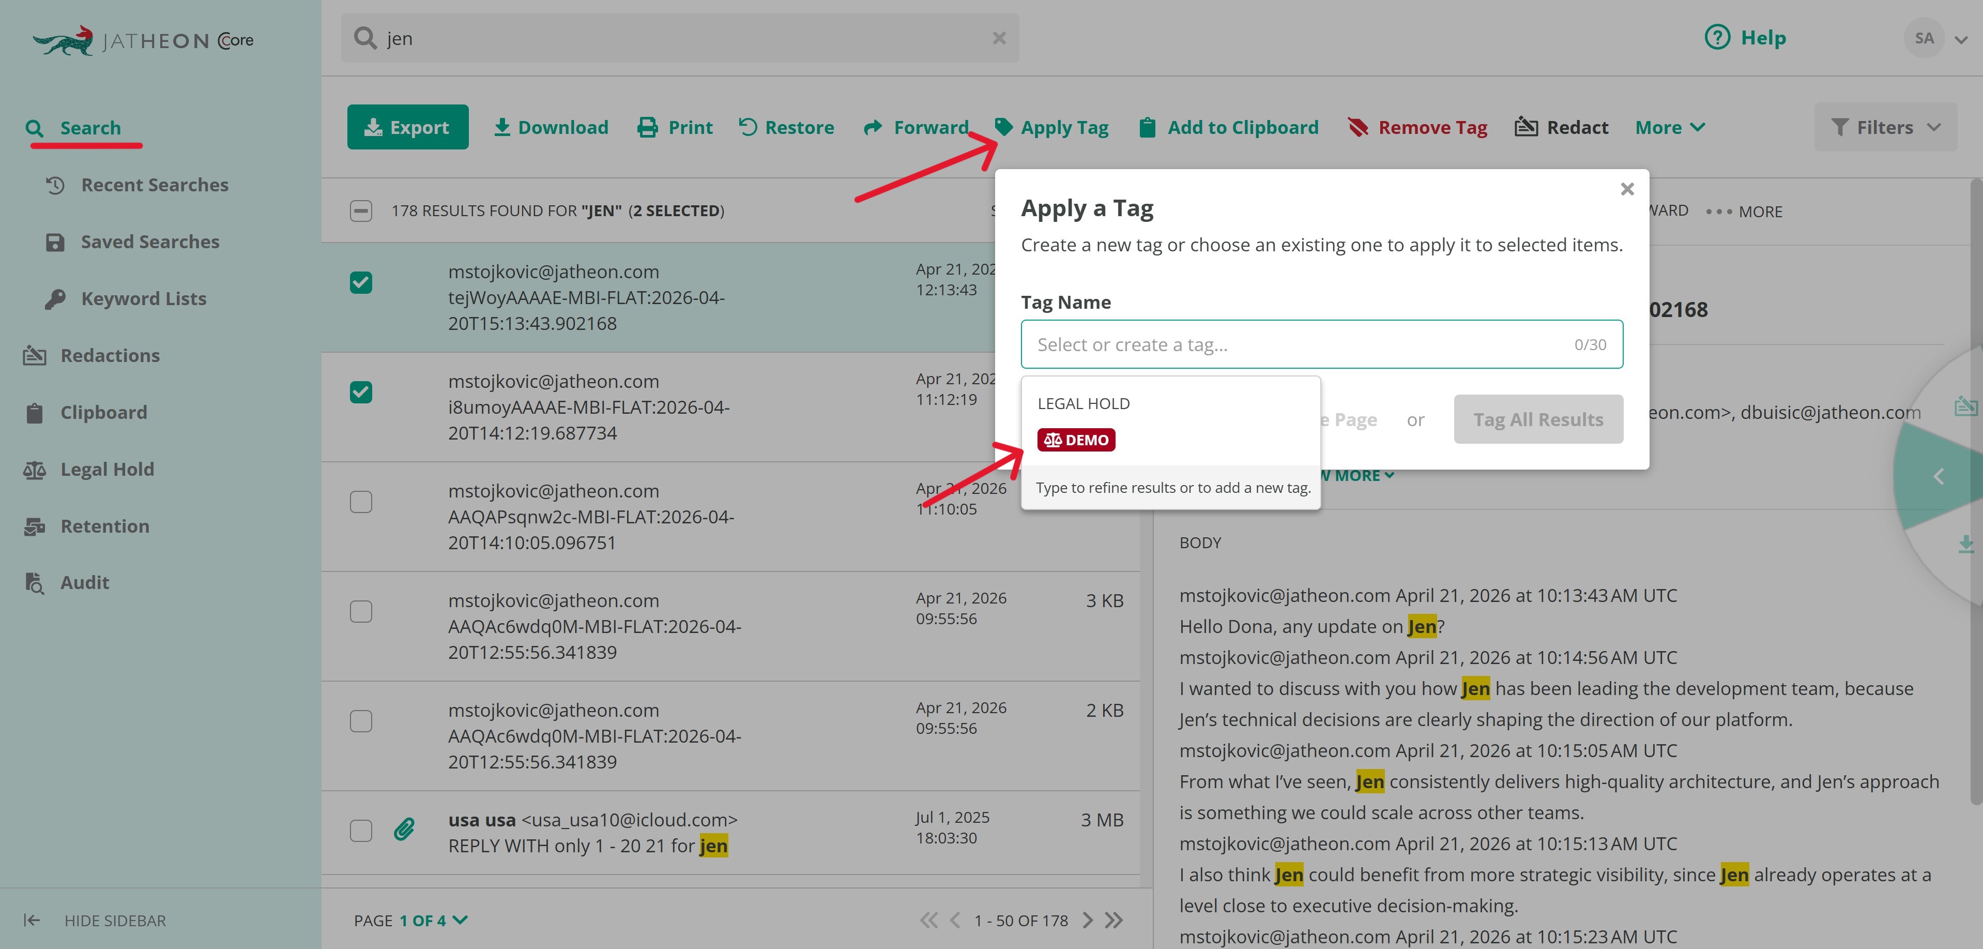The height and width of the screenshot is (949, 1983).
Task: Open Saved Searches
Action: point(132,242)
